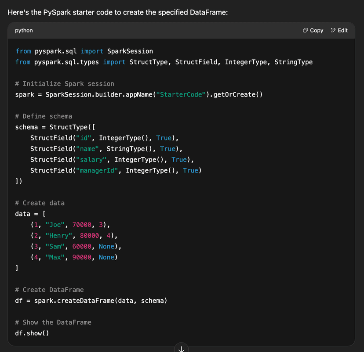
Task: Copy the PySpark starter code
Action: coord(312,30)
